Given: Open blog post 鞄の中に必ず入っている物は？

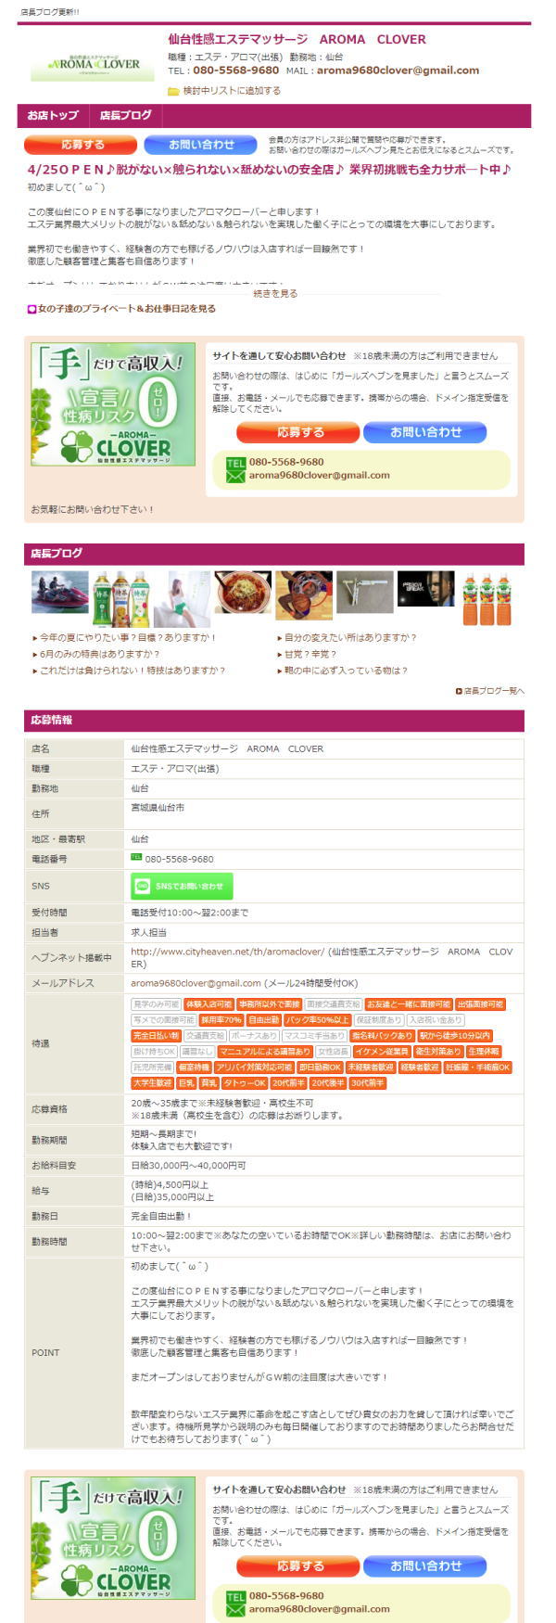Looking at the screenshot, I should tap(346, 671).
